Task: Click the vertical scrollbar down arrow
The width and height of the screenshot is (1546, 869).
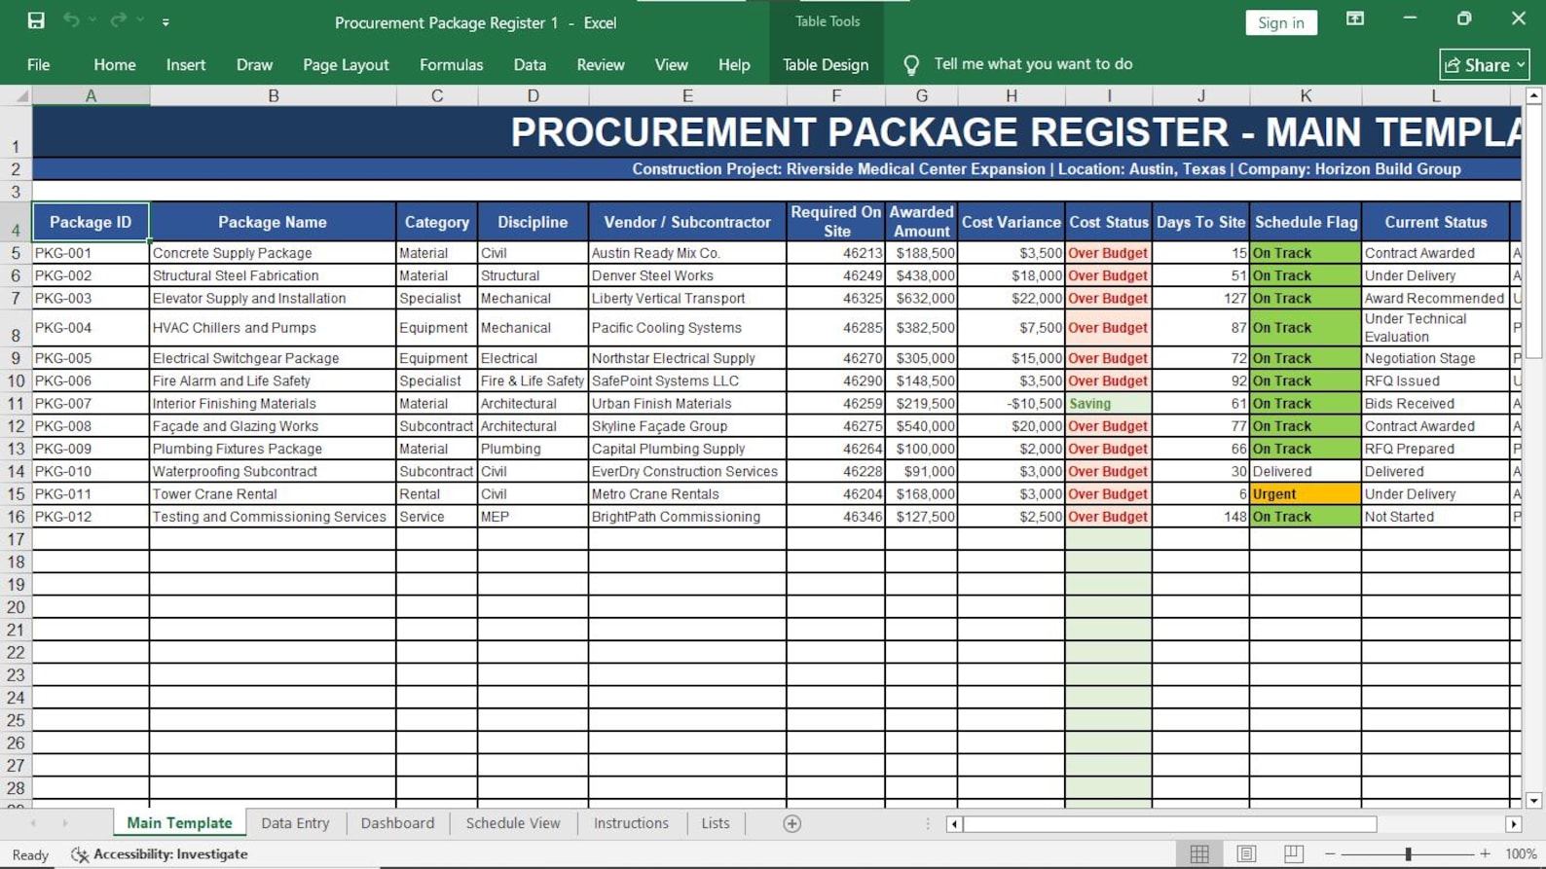Action: [1534, 800]
